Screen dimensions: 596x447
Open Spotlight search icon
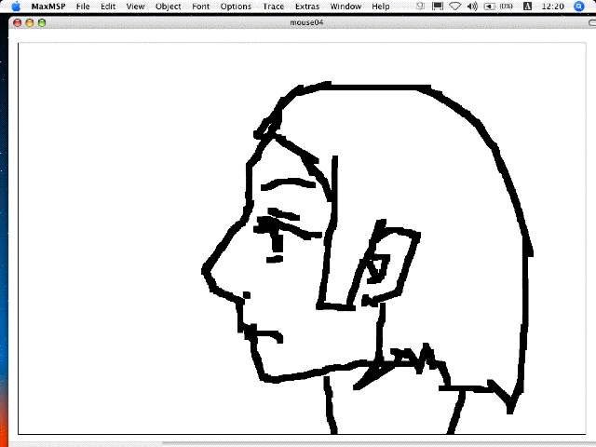(x=578, y=7)
